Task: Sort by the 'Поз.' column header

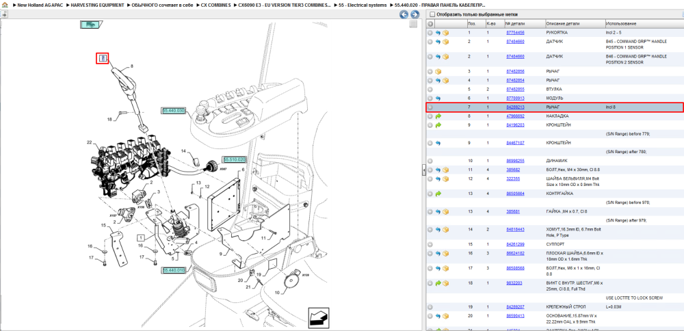Action: coord(475,23)
